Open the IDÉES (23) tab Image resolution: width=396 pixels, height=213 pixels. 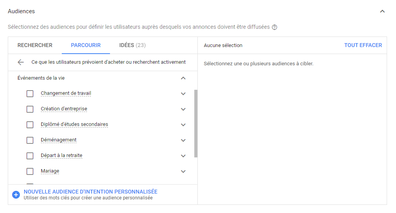point(132,45)
